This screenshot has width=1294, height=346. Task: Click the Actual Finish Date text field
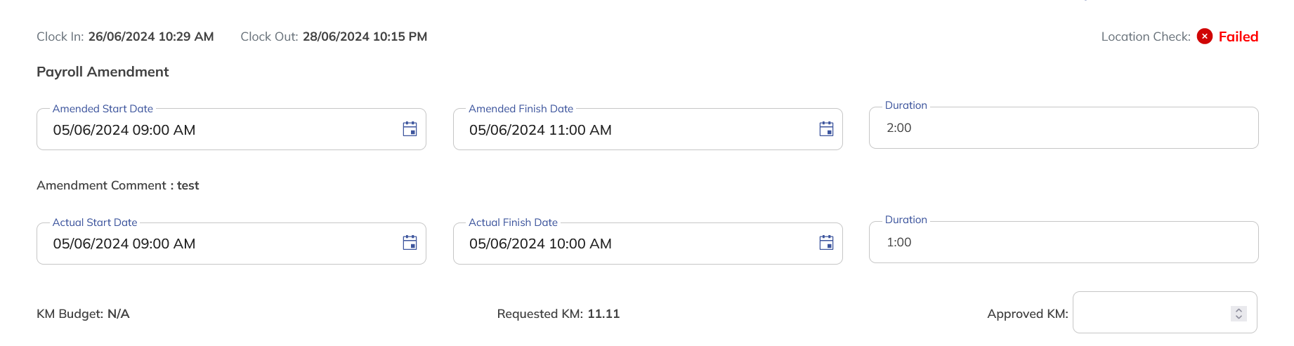click(632, 244)
